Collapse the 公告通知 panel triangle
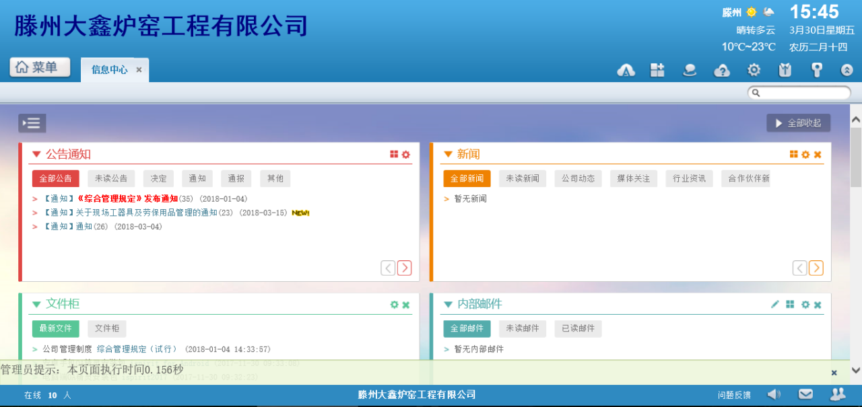The width and height of the screenshot is (862, 407). tap(36, 155)
